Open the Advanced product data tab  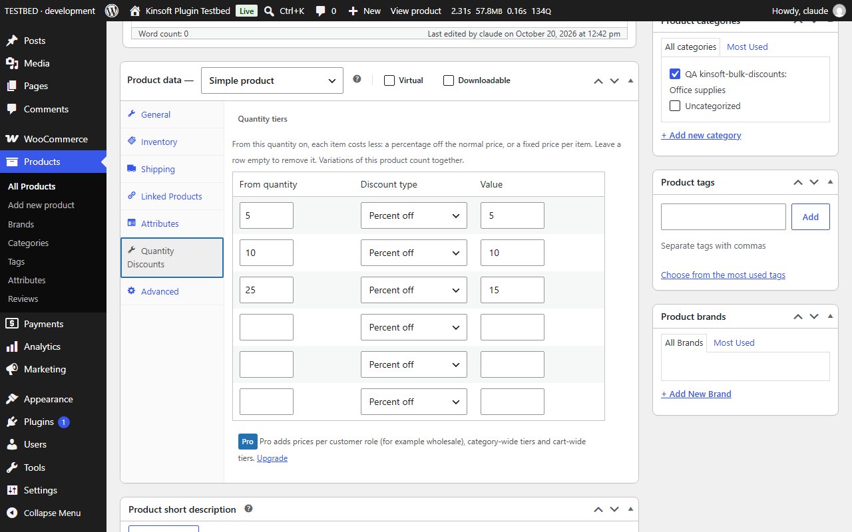[172, 291]
